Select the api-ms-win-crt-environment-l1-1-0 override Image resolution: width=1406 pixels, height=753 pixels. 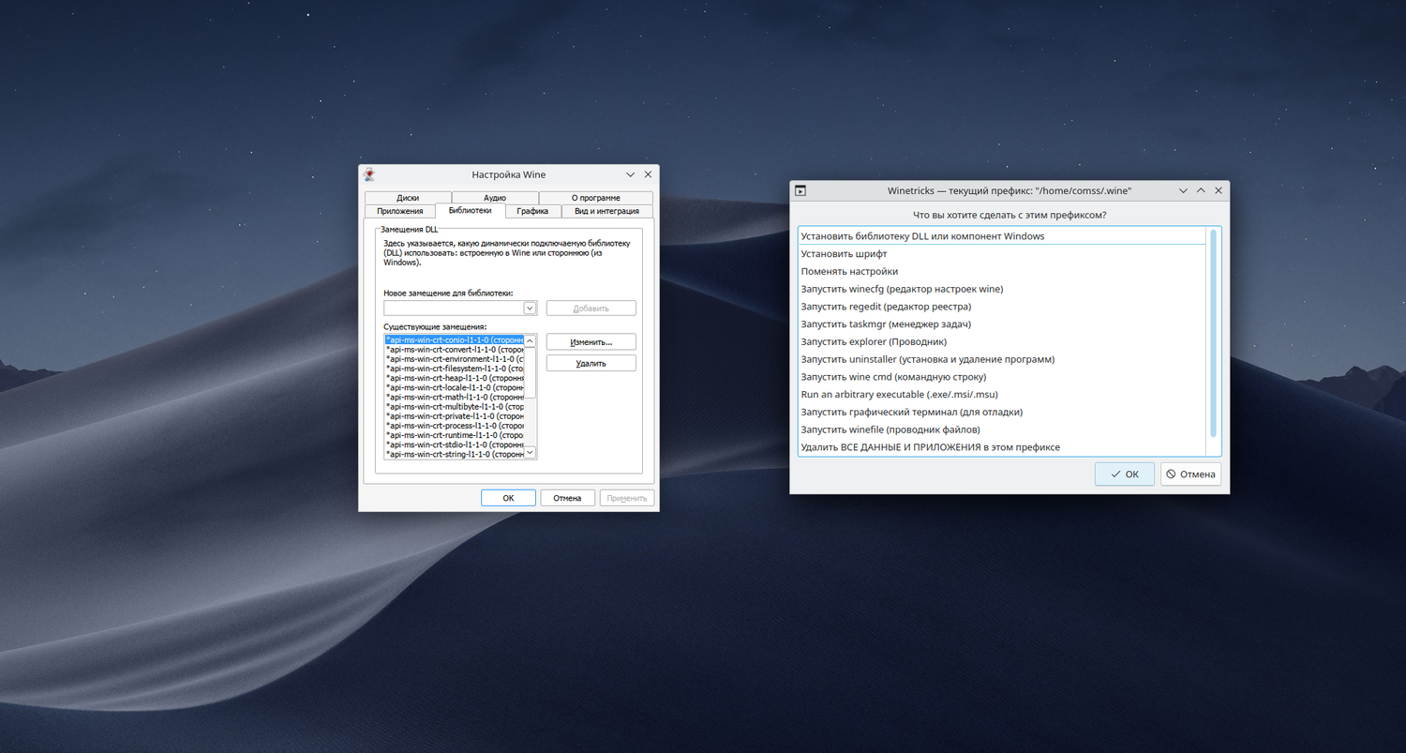[454, 359]
